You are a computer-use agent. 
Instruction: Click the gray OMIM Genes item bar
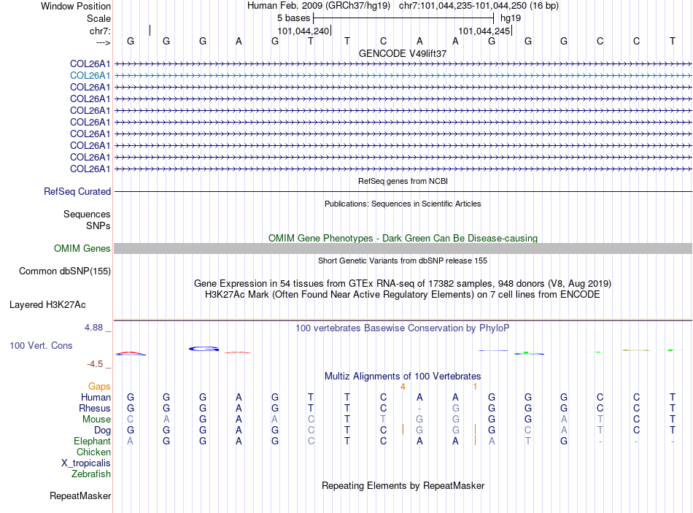403,249
